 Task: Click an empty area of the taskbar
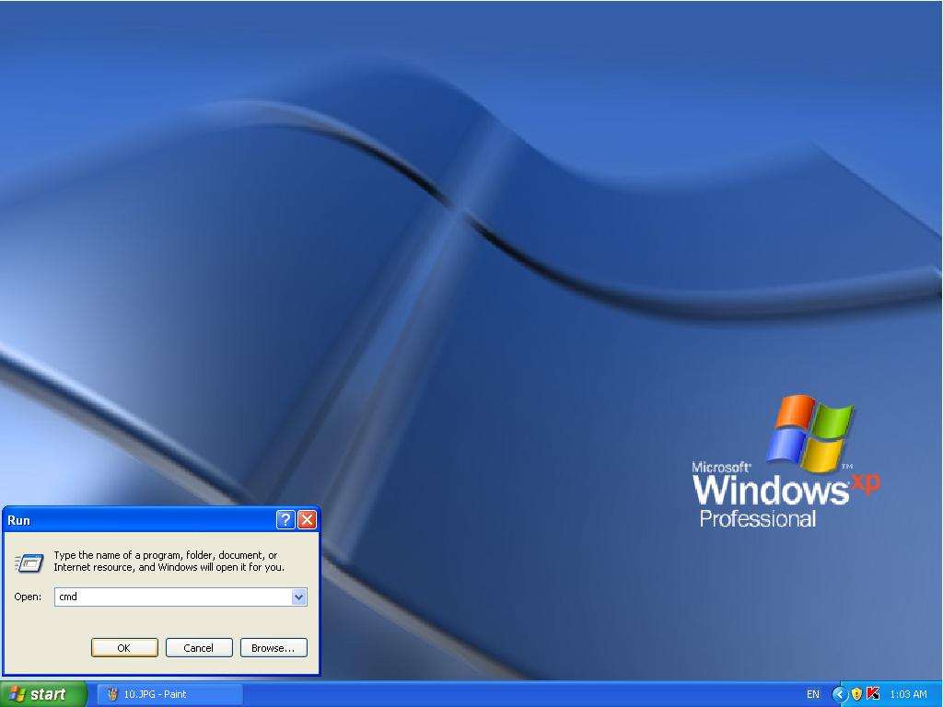tap(516, 694)
